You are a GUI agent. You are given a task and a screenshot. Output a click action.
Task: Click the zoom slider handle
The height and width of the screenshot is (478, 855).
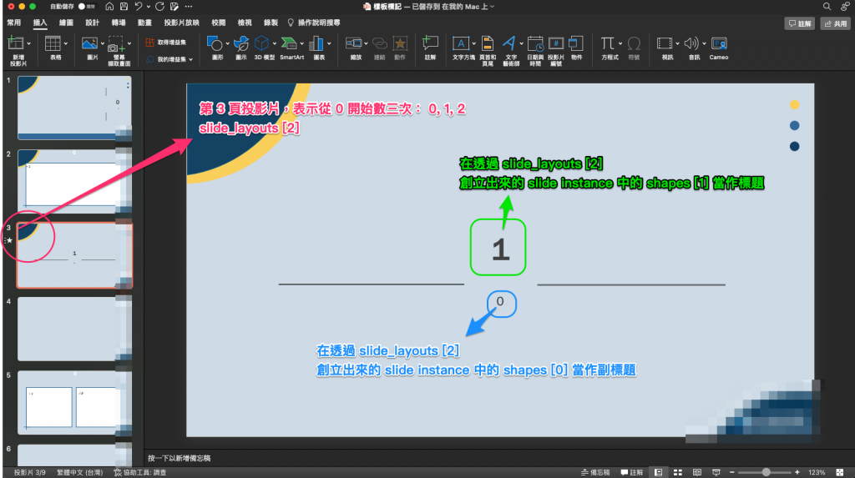[x=766, y=472]
